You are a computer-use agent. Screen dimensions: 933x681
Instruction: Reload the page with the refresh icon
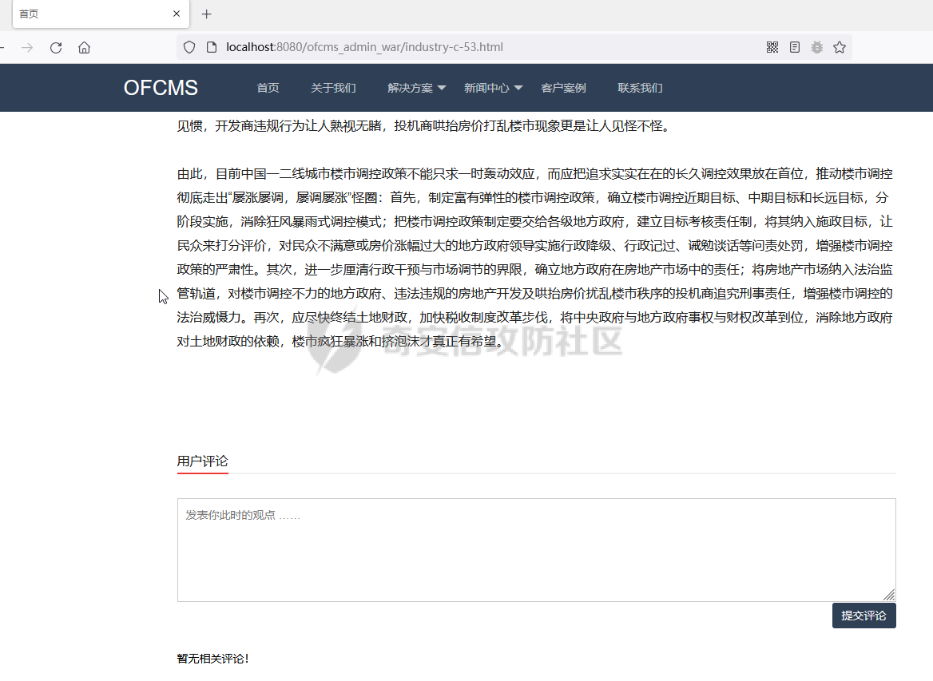coord(56,48)
